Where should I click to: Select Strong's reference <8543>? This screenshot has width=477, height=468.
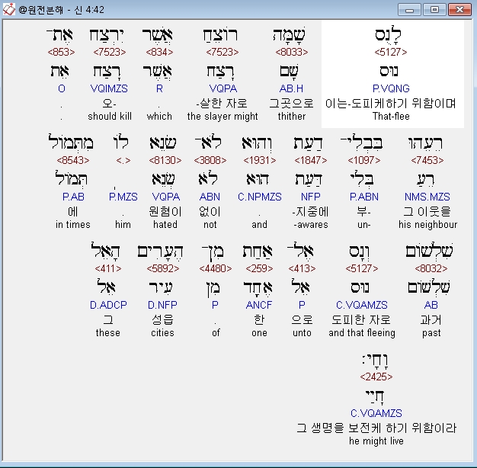tap(72, 161)
